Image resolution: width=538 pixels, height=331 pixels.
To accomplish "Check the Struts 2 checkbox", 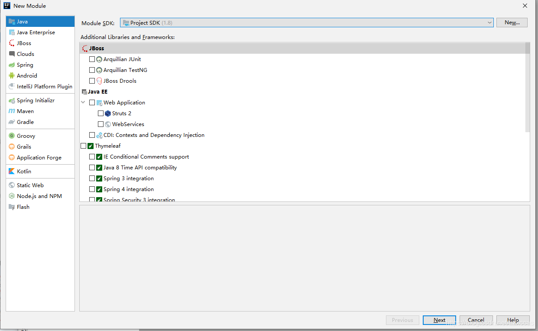I will (100, 113).
